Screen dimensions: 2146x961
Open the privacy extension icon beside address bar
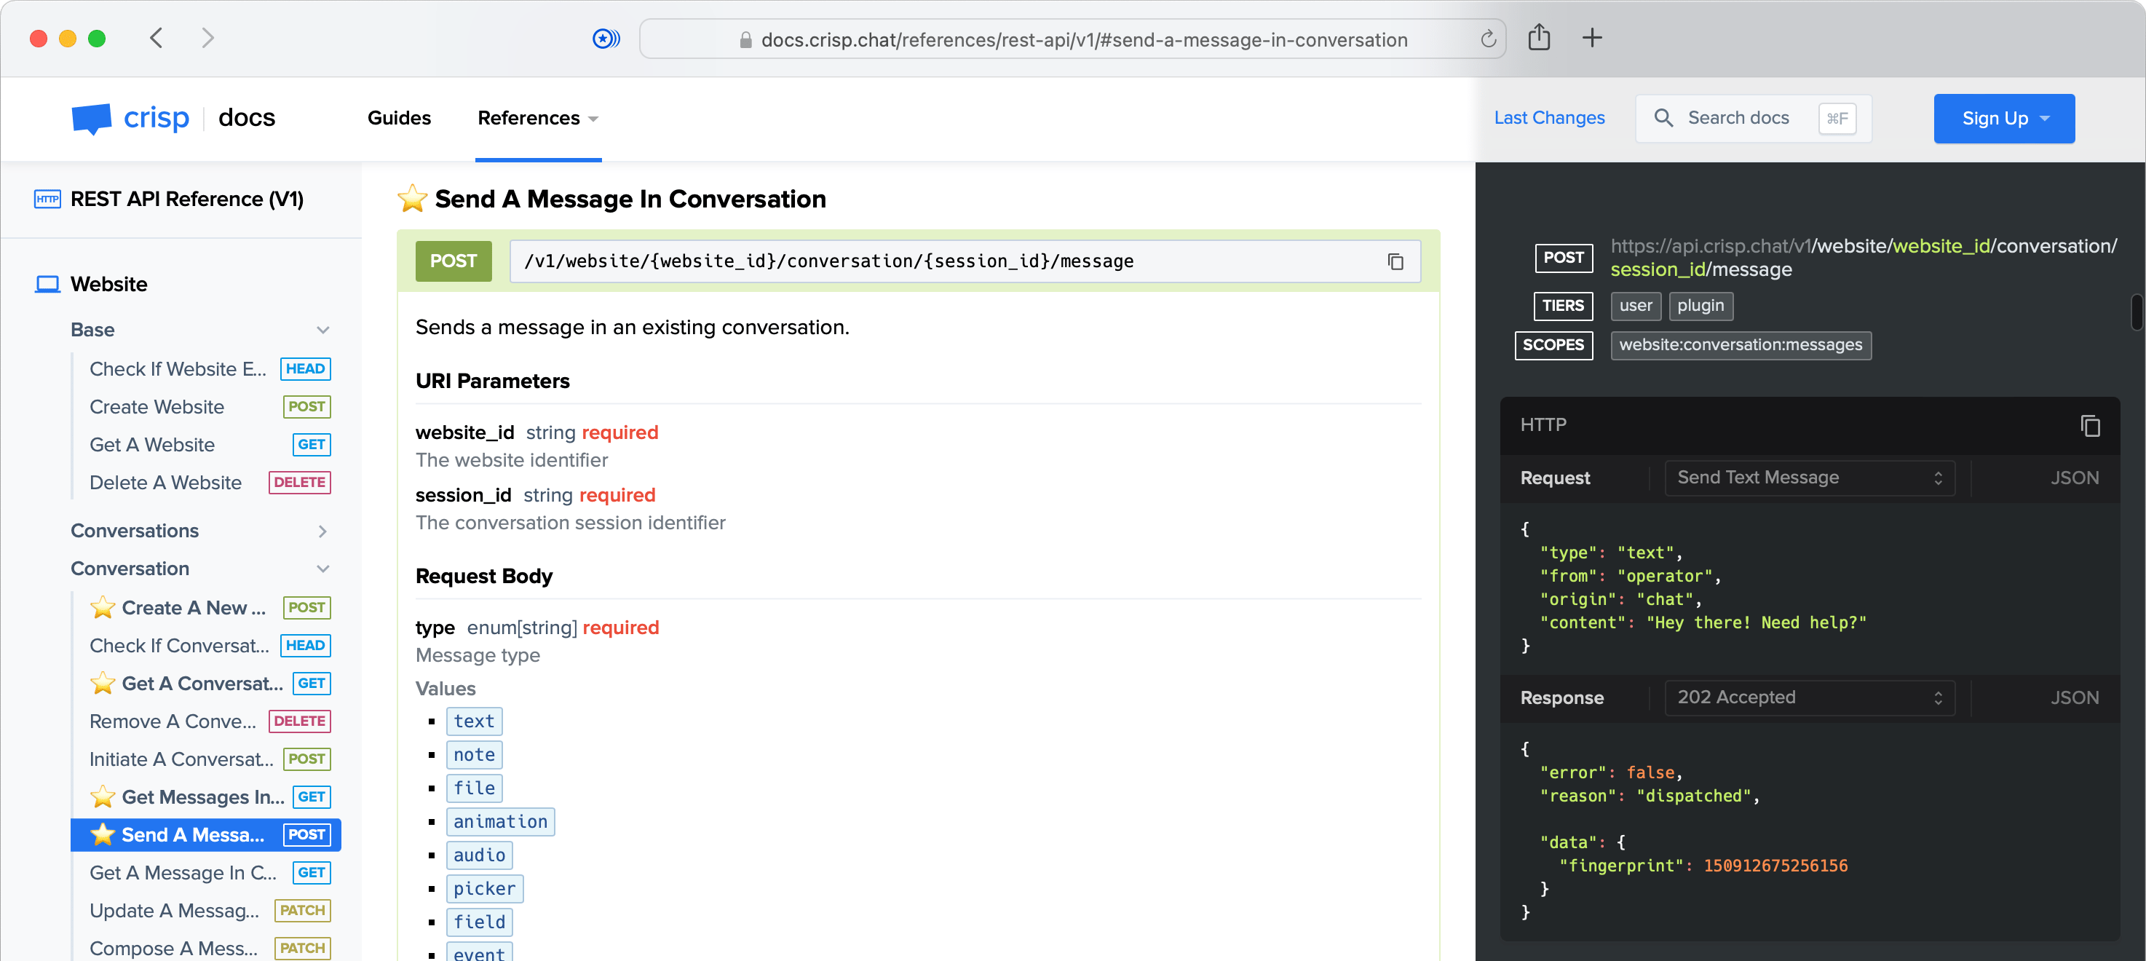click(x=606, y=39)
